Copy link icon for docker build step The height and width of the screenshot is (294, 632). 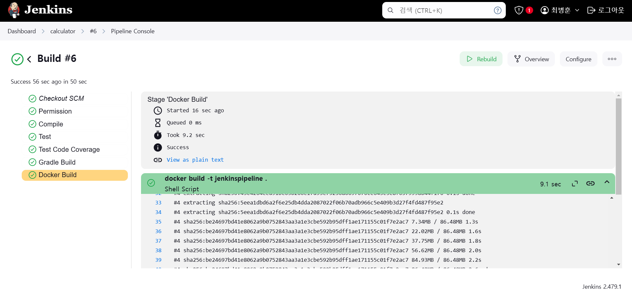pyautogui.click(x=590, y=183)
